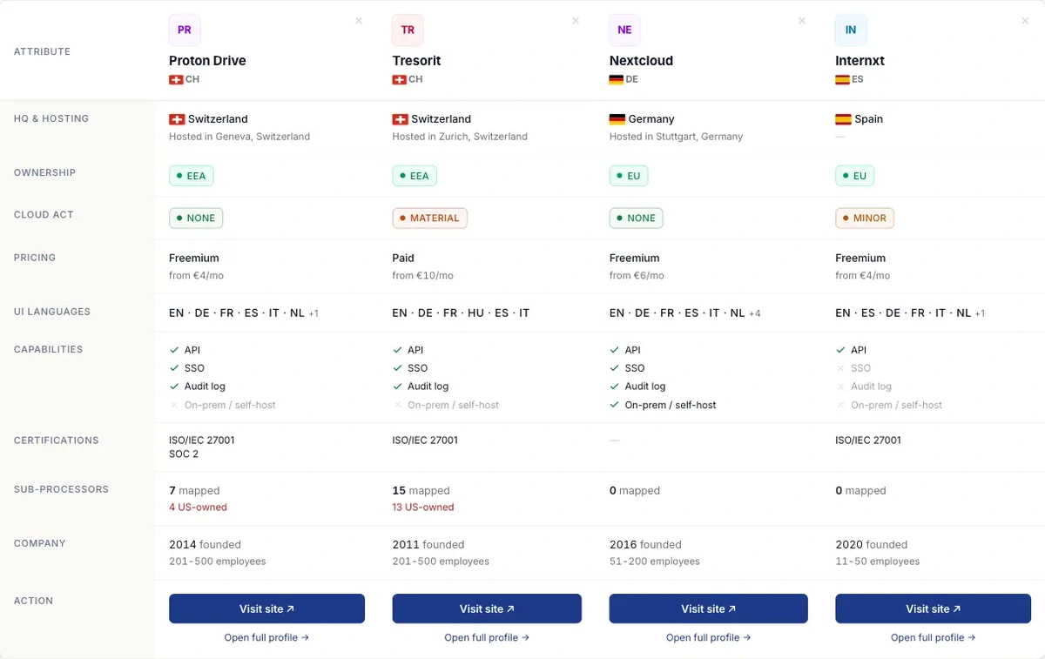Expand the +1 languages indicator for Internxt
The height and width of the screenshot is (659, 1045).
(x=980, y=313)
